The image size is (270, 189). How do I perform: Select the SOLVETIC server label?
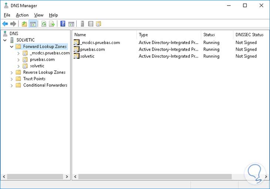click(26, 40)
